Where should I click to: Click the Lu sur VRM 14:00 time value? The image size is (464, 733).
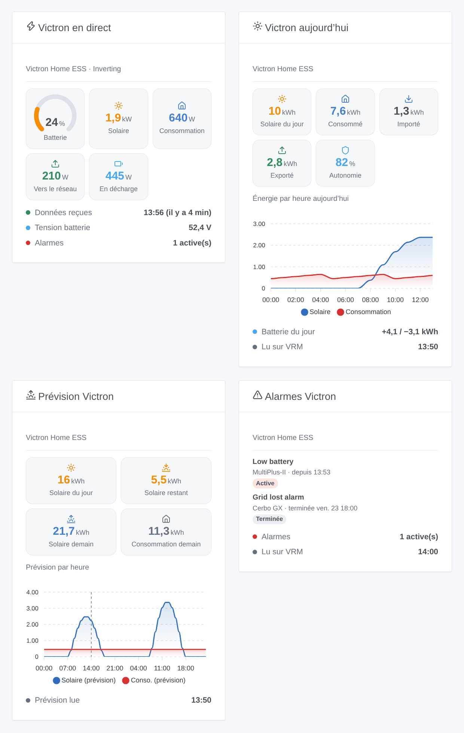[x=428, y=552]
